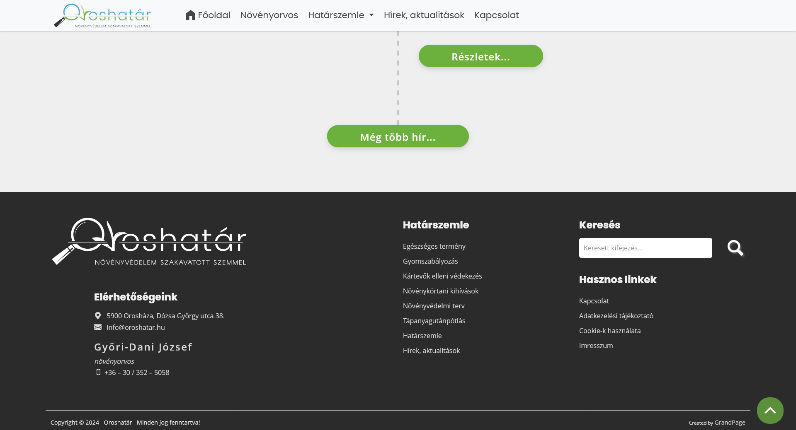Open Kapcsolat in the top navigation
Viewport: 796px width, 430px height.
click(x=497, y=15)
